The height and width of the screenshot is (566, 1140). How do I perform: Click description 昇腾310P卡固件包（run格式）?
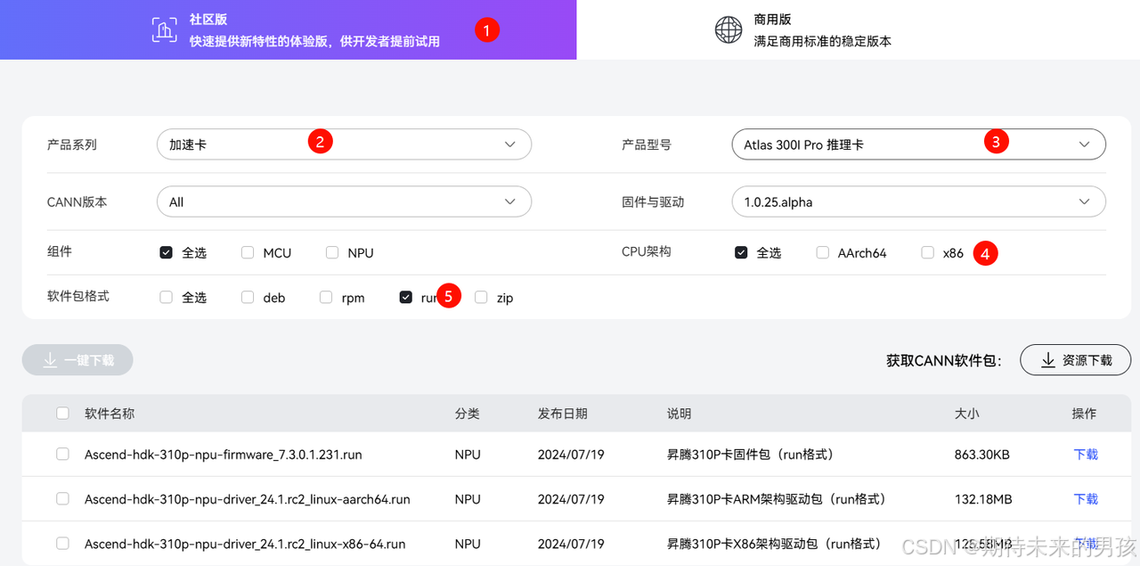click(751, 455)
